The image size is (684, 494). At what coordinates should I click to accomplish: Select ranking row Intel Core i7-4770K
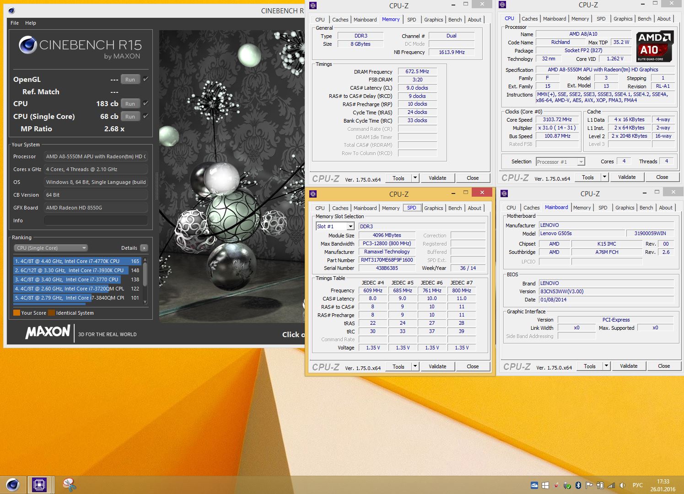click(x=77, y=261)
